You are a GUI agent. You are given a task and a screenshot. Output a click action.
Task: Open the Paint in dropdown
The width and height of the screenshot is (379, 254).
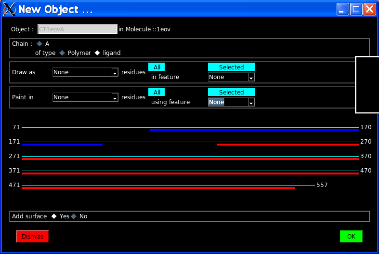[x=115, y=97]
